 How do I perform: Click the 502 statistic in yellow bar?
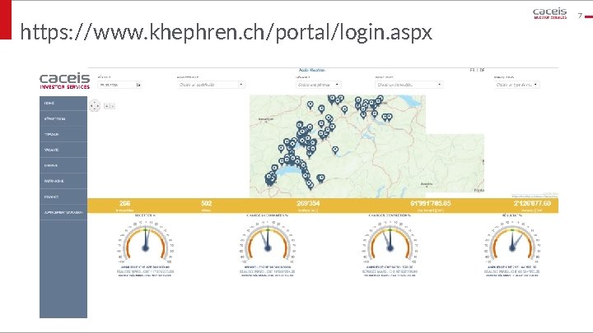(207, 206)
